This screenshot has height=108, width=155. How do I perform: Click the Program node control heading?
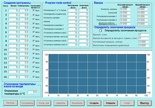[58, 3]
